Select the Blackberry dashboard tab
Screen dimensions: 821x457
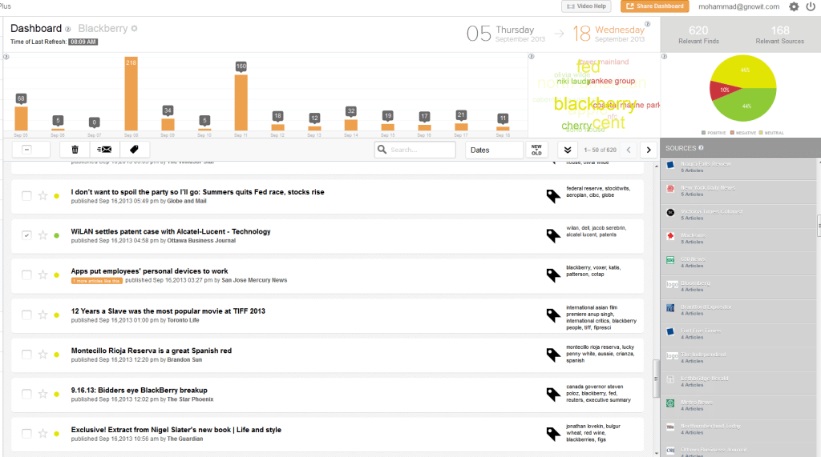click(x=103, y=29)
